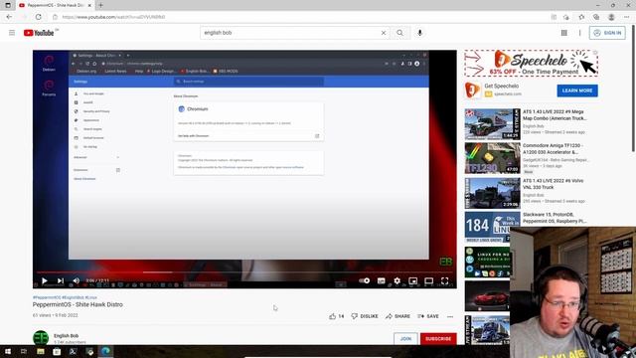Enable miniplayer mode
Image resolution: width=636 pixels, height=358 pixels.
tap(413, 280)
